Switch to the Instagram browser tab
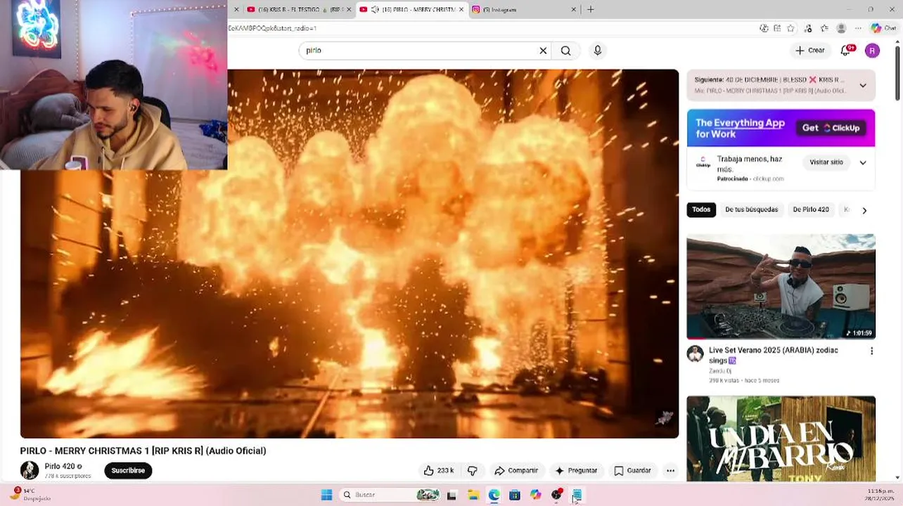 pyautogui.click(x=519, y=9)
